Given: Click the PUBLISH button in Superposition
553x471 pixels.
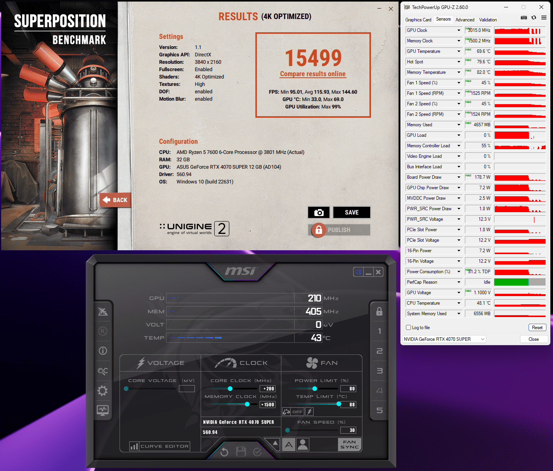Looking at the screenshot, I should point(339,230).
